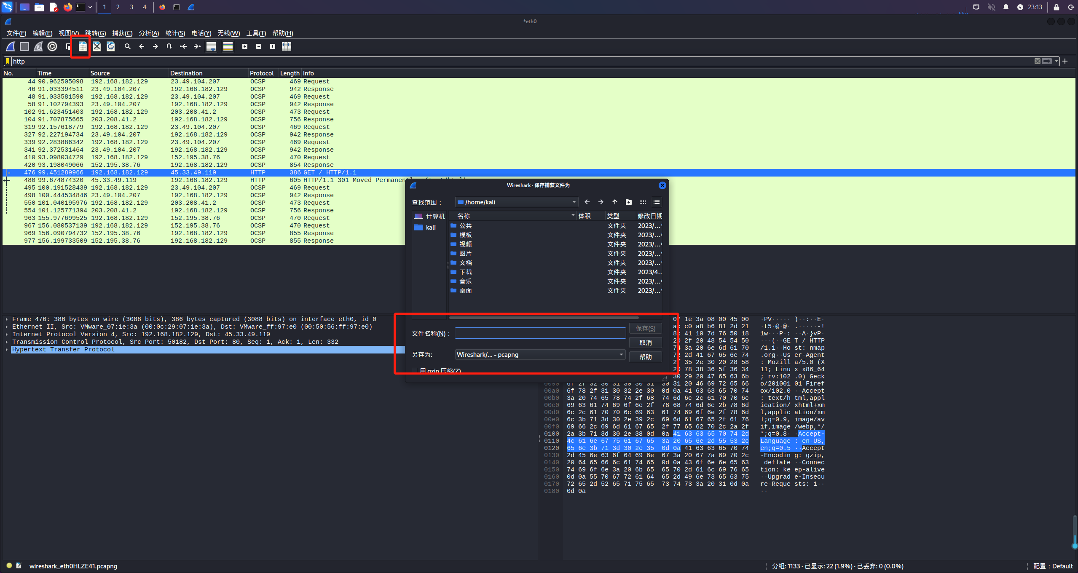
Task: Open display filter history dropdown
Action: coord(1057,61)
